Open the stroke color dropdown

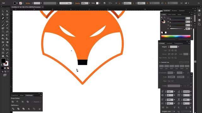pyautogui.click(x=23, y=3)
